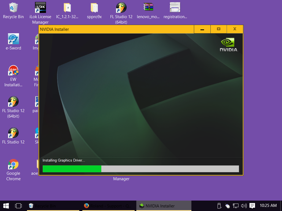This screenshot has width=282, height=211.
Task: Open the IC_1.2.1-32 folder
Action: (67, 11)
